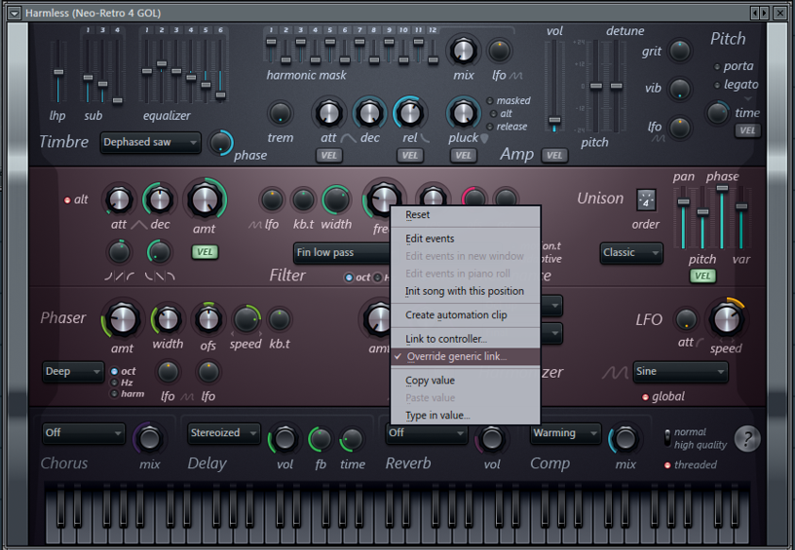Click the Filter envelope amt knob
Image resolution: width=795 pixels, height=550 pixels.
(205, 200)
